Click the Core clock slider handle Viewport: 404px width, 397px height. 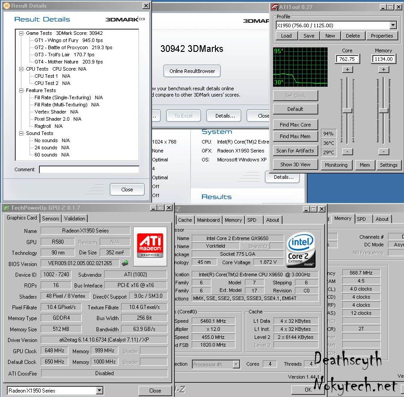[x=347, y=110]
